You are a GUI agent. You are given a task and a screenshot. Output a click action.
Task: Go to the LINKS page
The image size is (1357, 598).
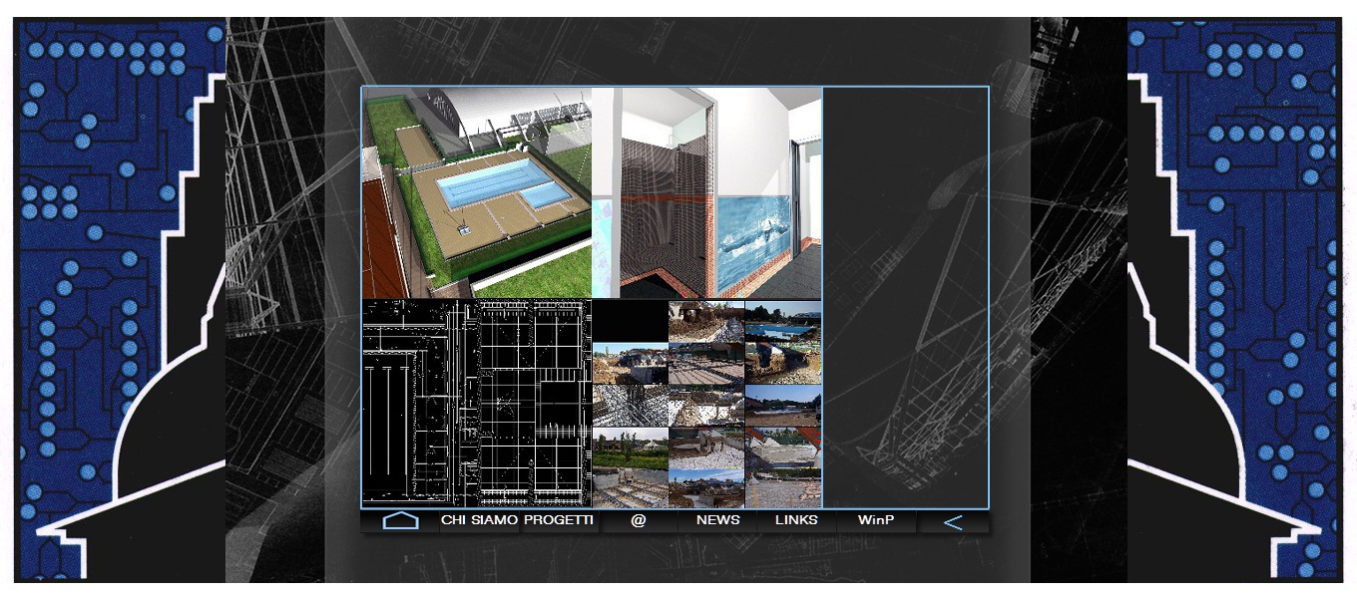796,520
